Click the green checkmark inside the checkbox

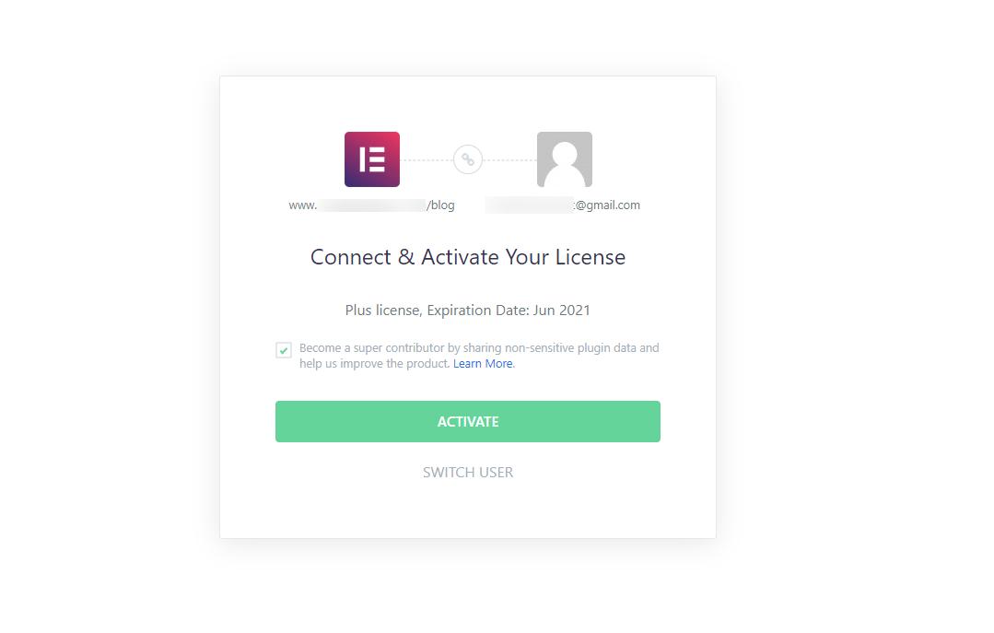(284, 350)
